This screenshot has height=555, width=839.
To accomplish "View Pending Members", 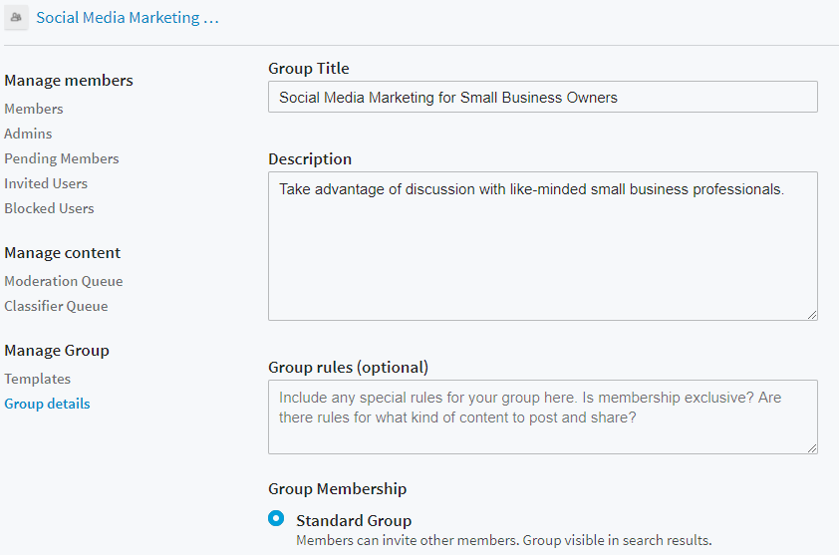I will 62,158.
